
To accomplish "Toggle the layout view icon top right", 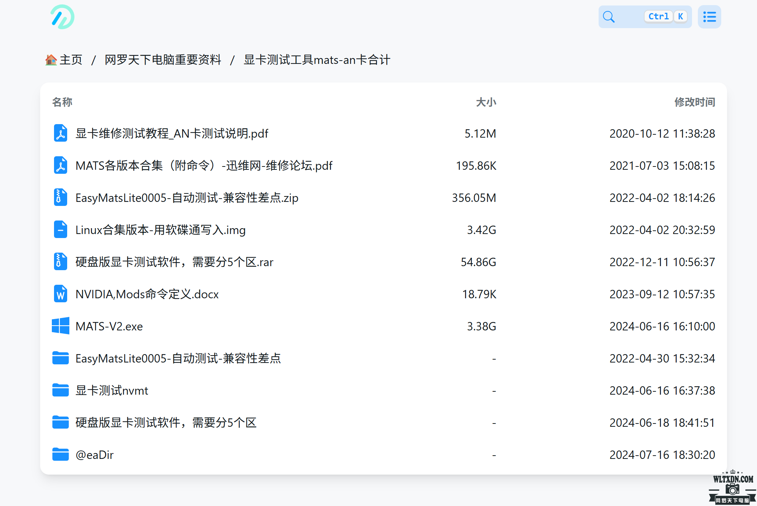I will point(709,16).
